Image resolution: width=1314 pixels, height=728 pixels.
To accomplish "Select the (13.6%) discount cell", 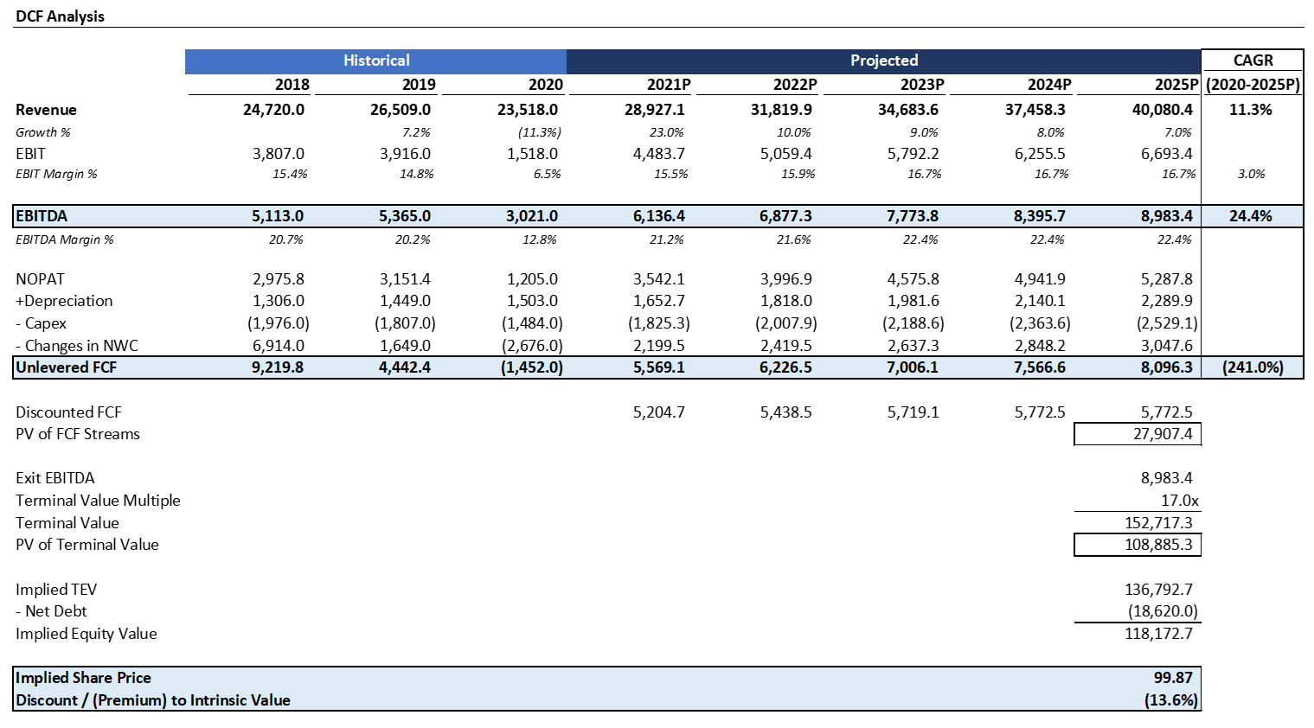I will [1171, 700].
